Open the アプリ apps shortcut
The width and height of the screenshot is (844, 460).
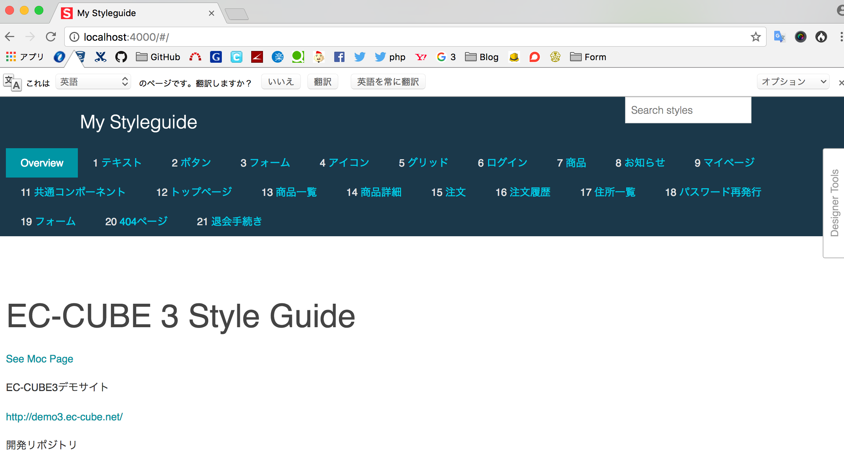[25, 57]
